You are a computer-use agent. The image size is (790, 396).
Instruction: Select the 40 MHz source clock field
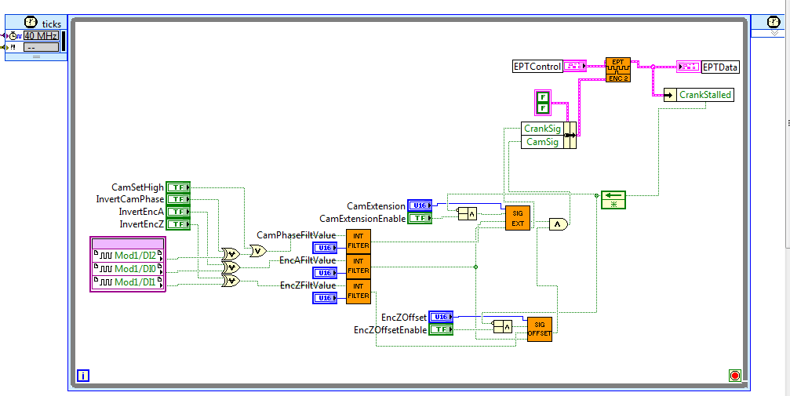[x=42, y=36]
